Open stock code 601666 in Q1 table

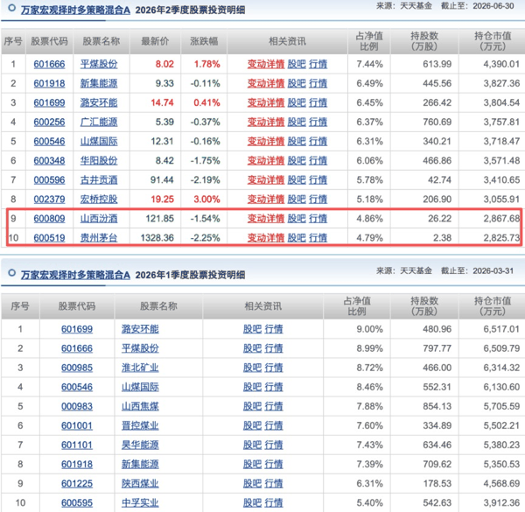pyautogui.click(x=77, y=348)
